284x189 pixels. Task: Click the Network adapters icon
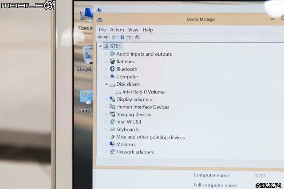(112, 152)
